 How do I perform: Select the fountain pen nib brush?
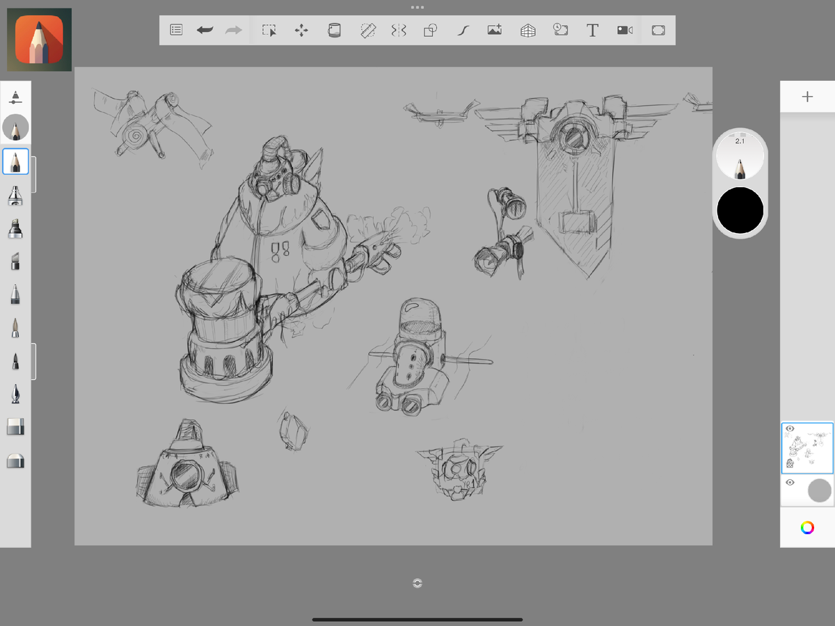(15, 394)
